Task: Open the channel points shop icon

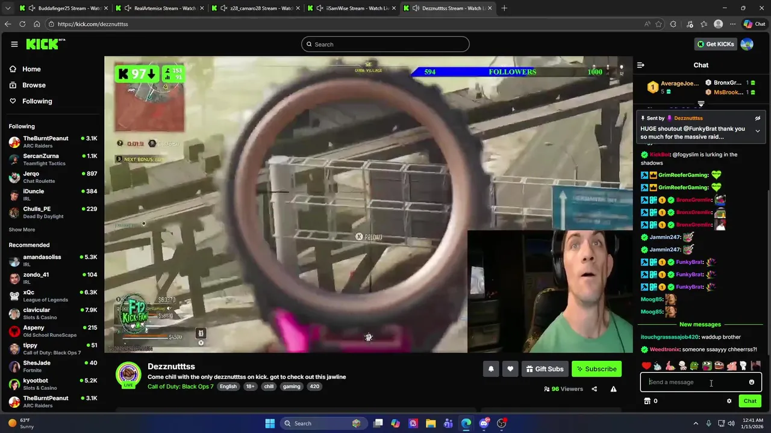Action: pyautogui.click(x=647, y=401)
